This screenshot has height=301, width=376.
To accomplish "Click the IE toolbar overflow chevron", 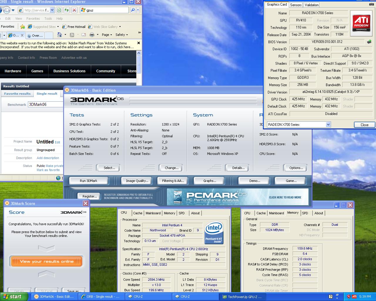I will coord(139,32).
